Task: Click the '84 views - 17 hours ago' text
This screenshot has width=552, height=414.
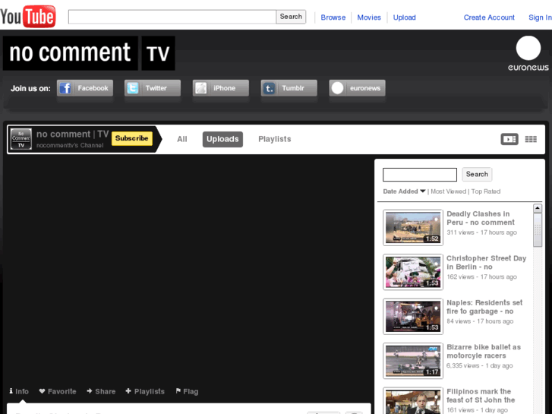Action: [480, 321]
